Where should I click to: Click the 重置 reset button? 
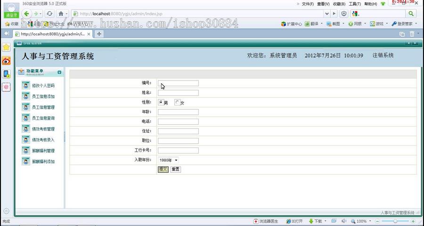[176, 169]
